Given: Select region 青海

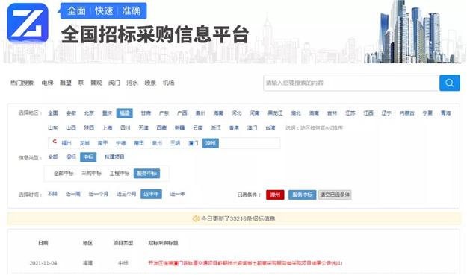Looking at the screenshot, I should point(446,113).
